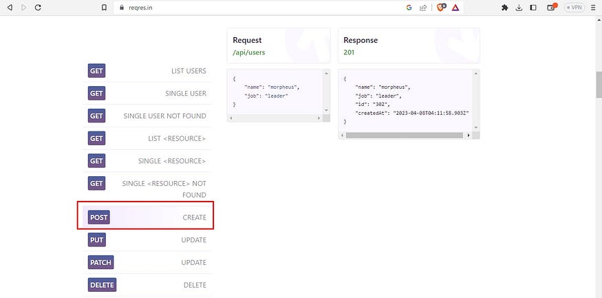Click the page vertical scrollbar thumb
Image resolution: width=602 pixels, height=298 pixels.
pyautogui.click(x=599, y=85)
